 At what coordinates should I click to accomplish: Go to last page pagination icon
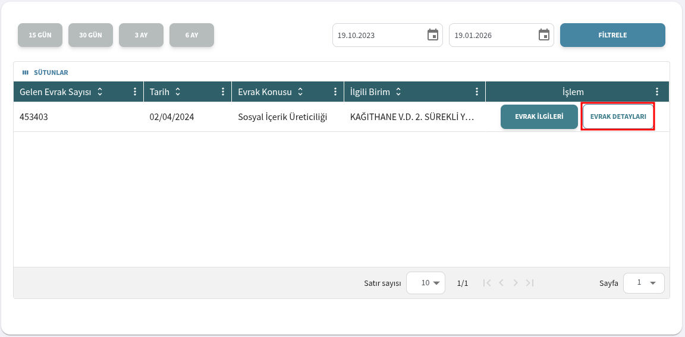(530, 283)
